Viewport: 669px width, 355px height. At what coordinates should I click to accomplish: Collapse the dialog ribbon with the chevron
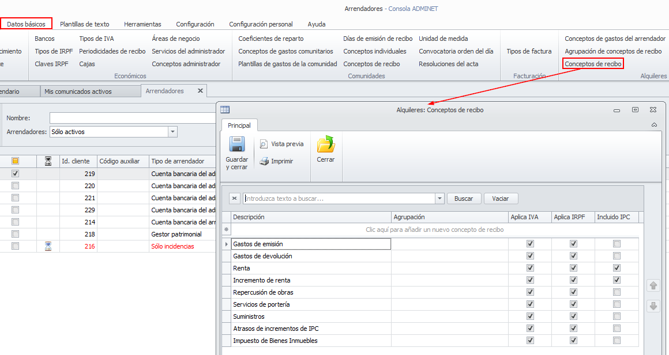(654, 125)
